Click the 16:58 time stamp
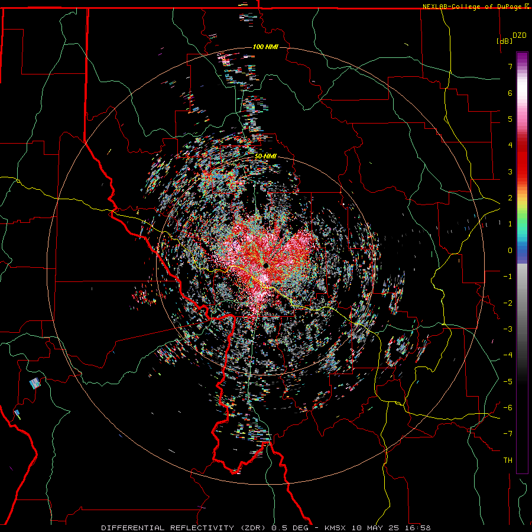 click(x=417, y=528)
